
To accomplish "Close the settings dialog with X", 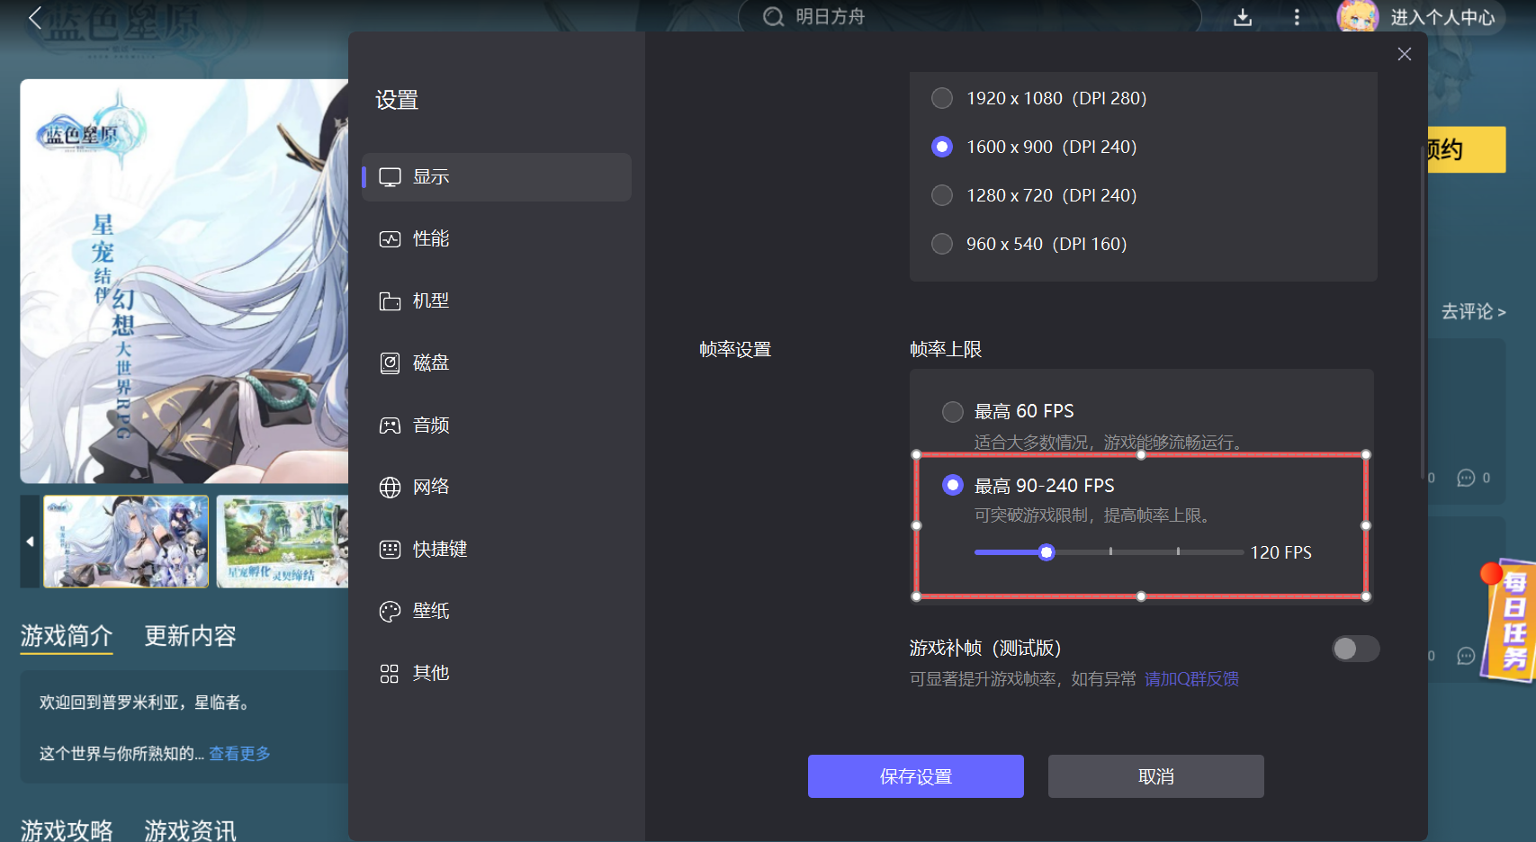I will point(1405,54).
